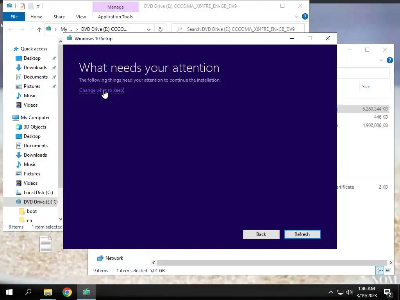The height and width of the screenshot is (300, 400).
Task: Click the Refresh button in Setup
Action: tap(302, 234)
